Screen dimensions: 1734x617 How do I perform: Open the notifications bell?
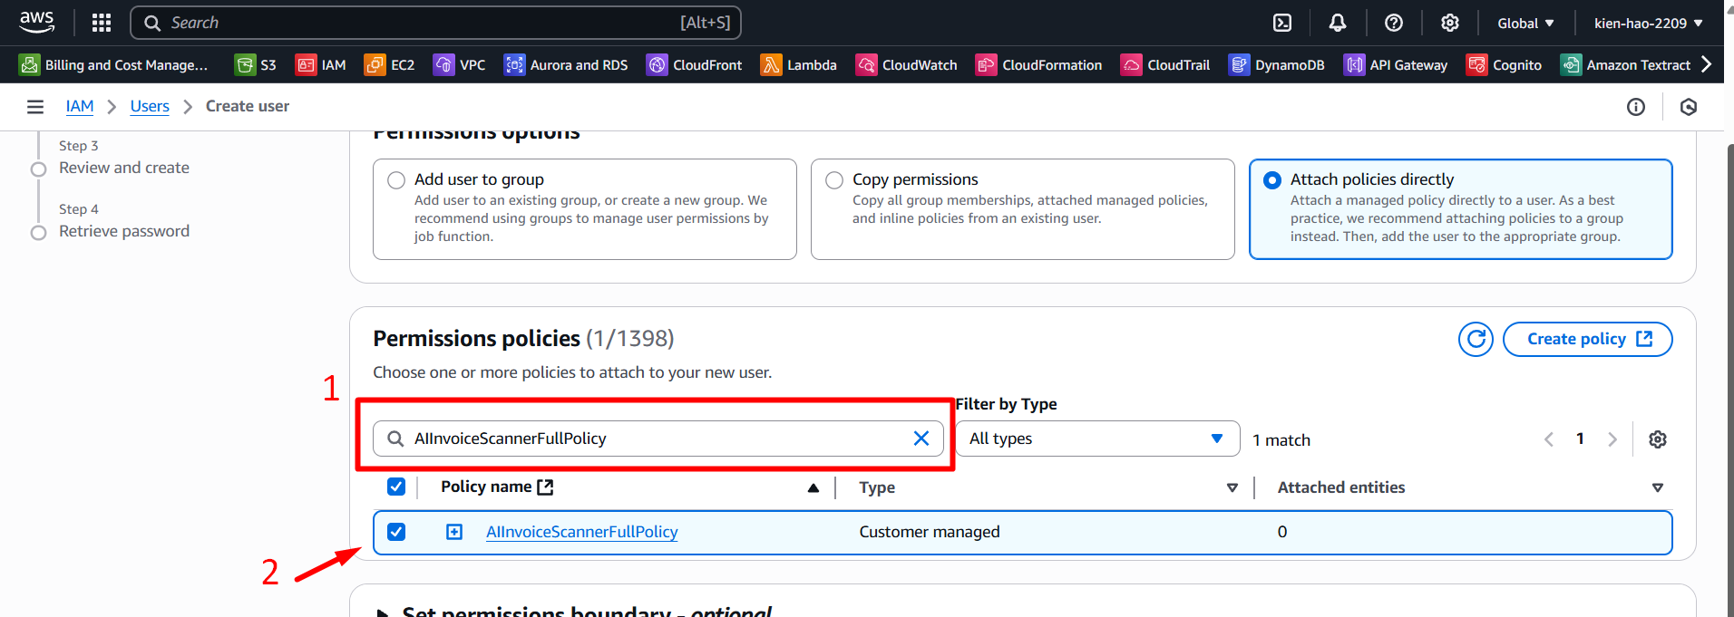[x=1338, y=23]
